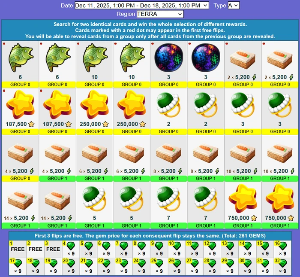The image size is (300, 277).
Task: Click the third FREE flip cell
Action: pos(53,249)
